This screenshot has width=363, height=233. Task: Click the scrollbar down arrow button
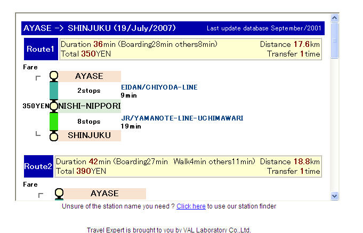(335, 196)
